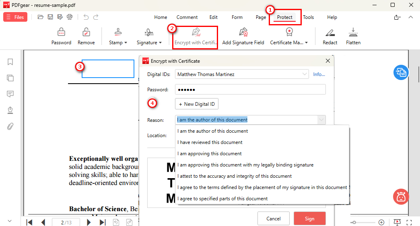Open the Help tab
The height and width of the screenshot is (226, 420).
point(332,17)
